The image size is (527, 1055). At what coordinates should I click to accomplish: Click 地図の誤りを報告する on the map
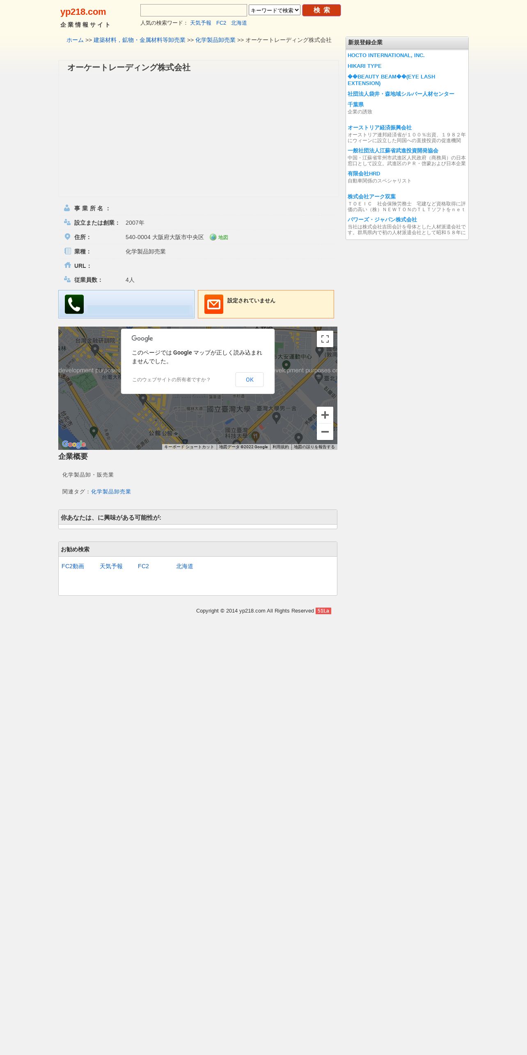coord(314,447)
